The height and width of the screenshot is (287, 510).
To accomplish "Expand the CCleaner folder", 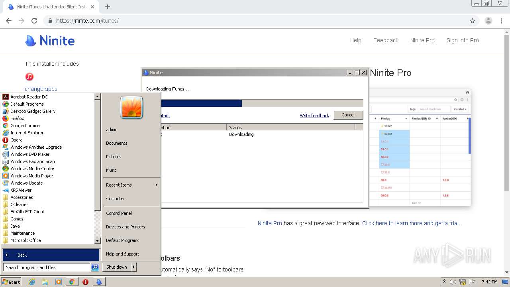I will (19, 204).
